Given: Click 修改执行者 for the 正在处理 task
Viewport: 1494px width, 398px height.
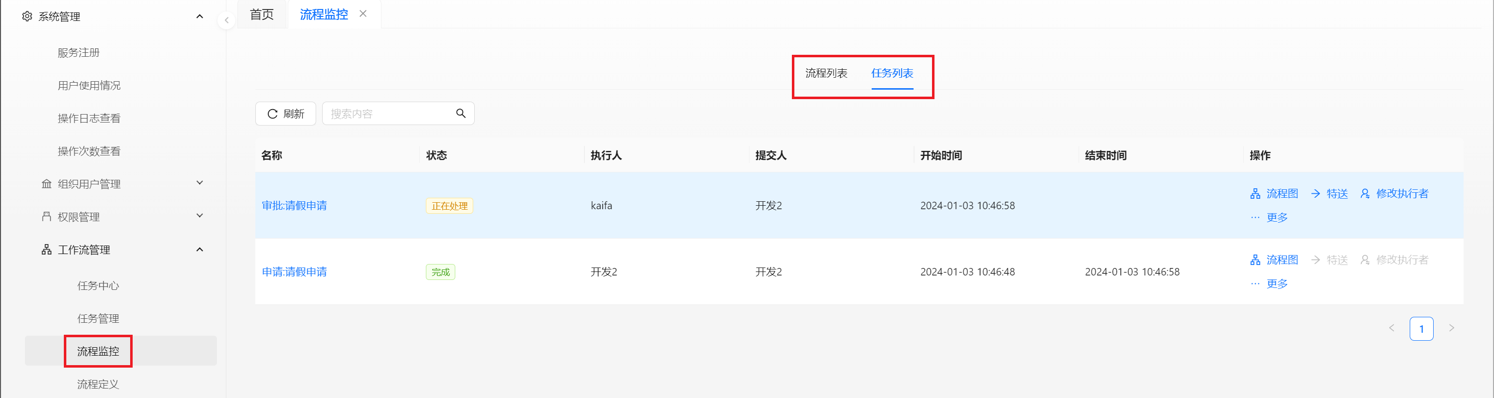Looking at the screenshot, I should [x=1394, y=193].
